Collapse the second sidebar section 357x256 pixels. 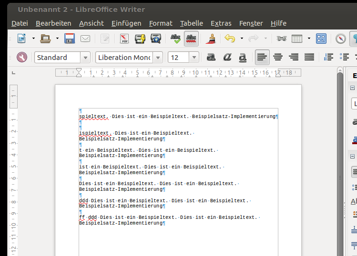tap(352, 157)
